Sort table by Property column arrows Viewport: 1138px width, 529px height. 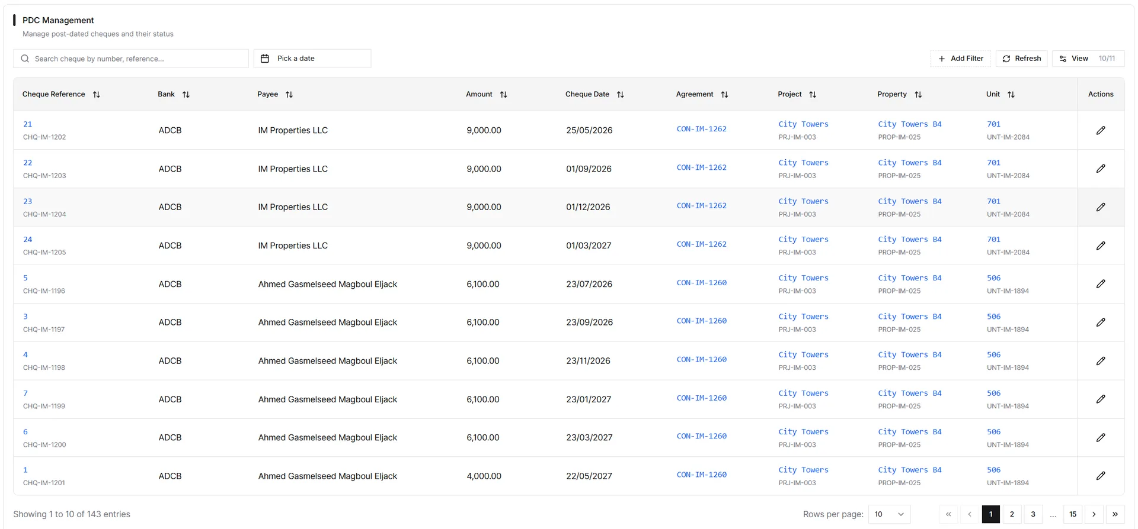(x=918, y=95)
